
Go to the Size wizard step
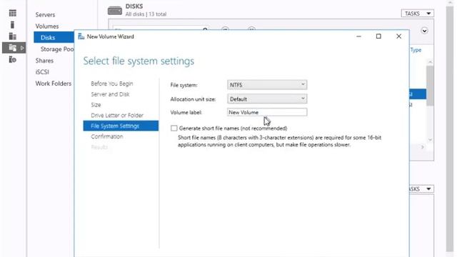tap(96, 105)
